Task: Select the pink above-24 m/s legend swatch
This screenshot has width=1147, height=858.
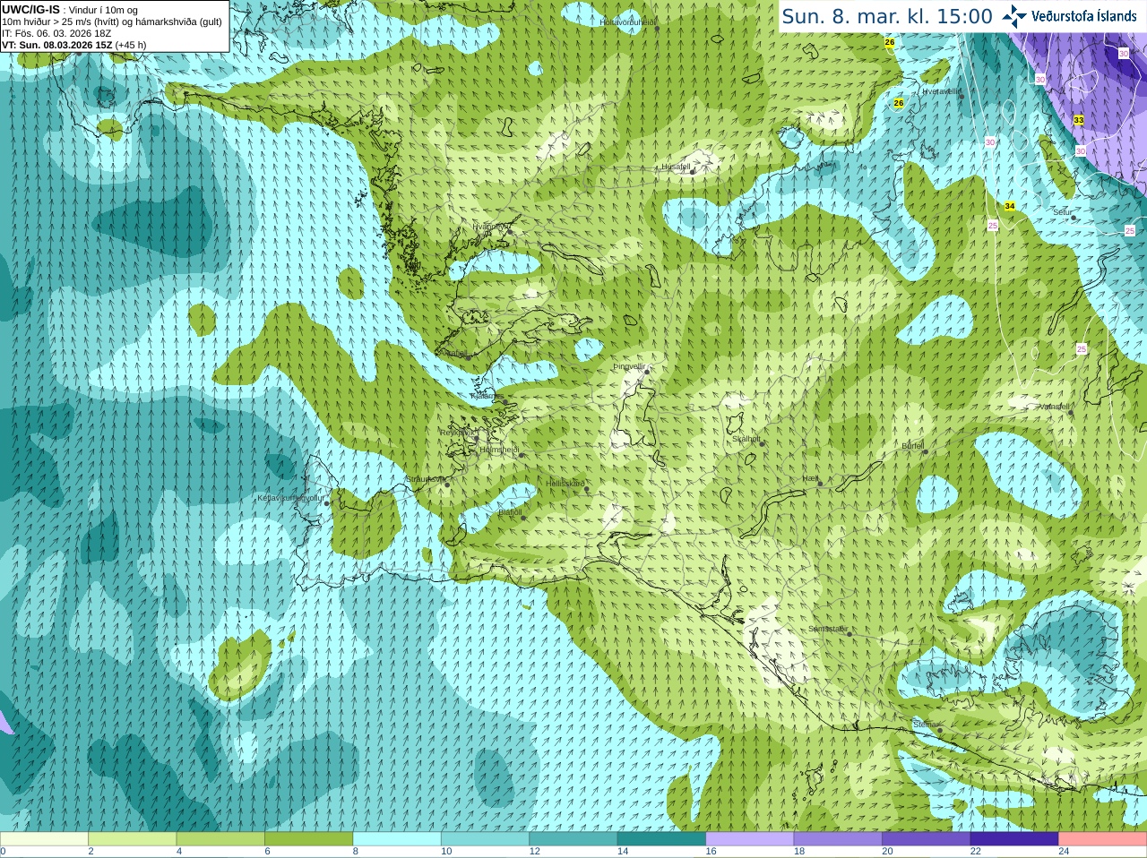Action: [1103, 839]
